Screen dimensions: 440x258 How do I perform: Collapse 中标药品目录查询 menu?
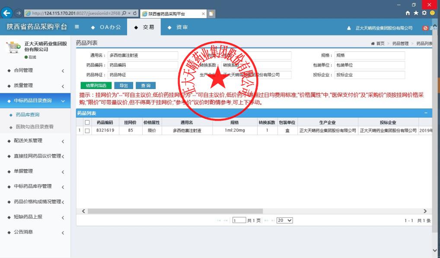coord(35,101)
